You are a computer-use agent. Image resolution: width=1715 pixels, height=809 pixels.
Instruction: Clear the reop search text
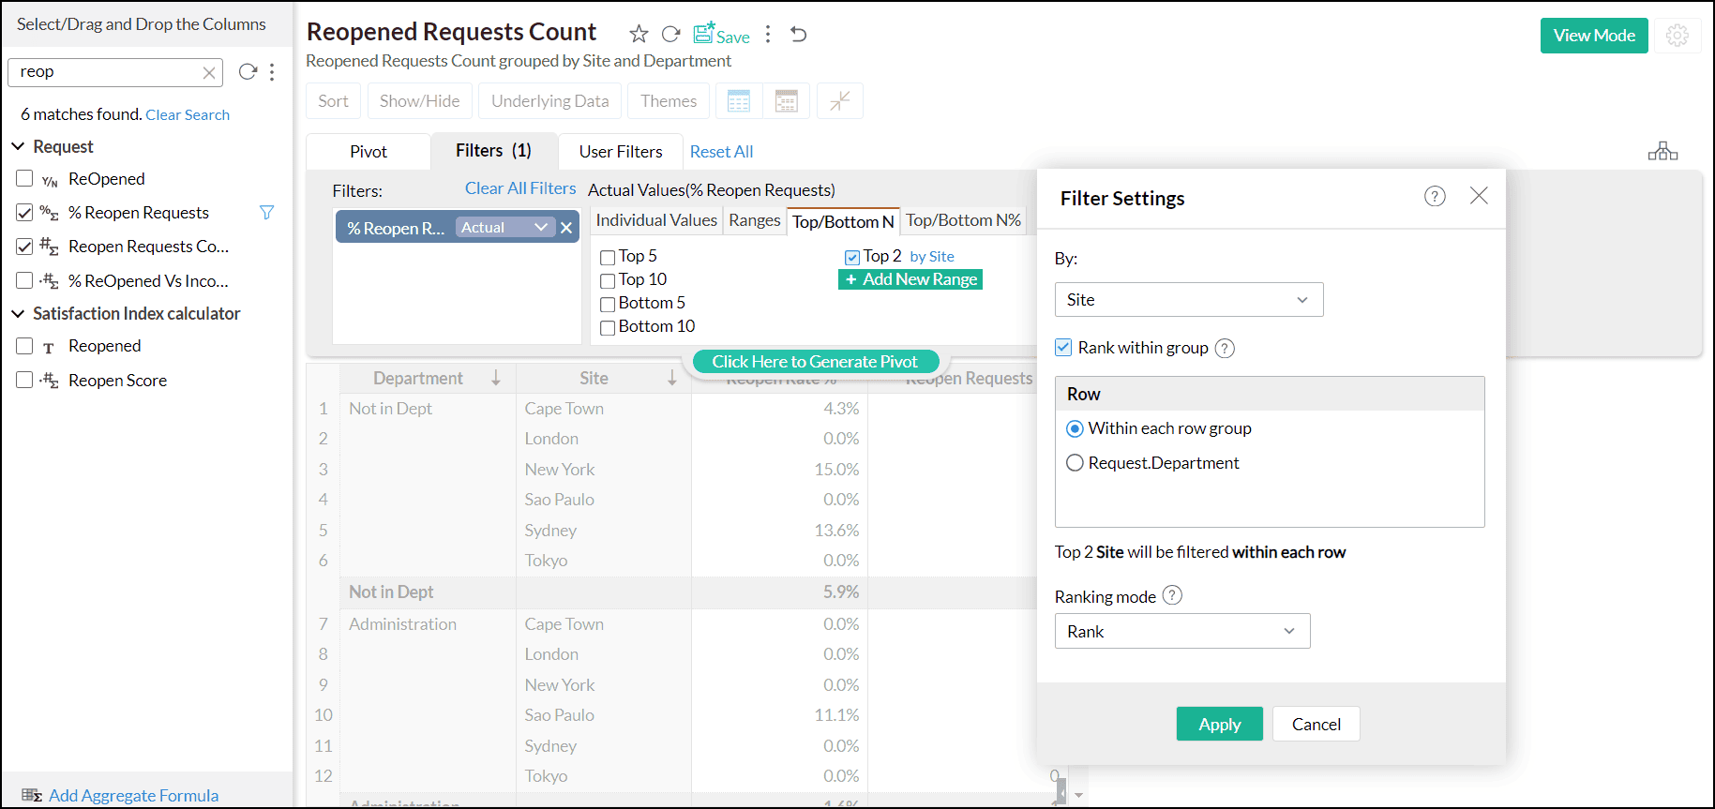tap(209, 72)
